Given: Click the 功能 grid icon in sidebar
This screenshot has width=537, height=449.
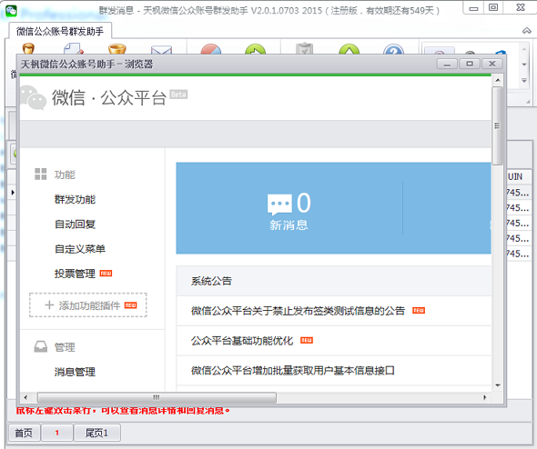Looking at the screenshot, I should (x=40, y=175).
